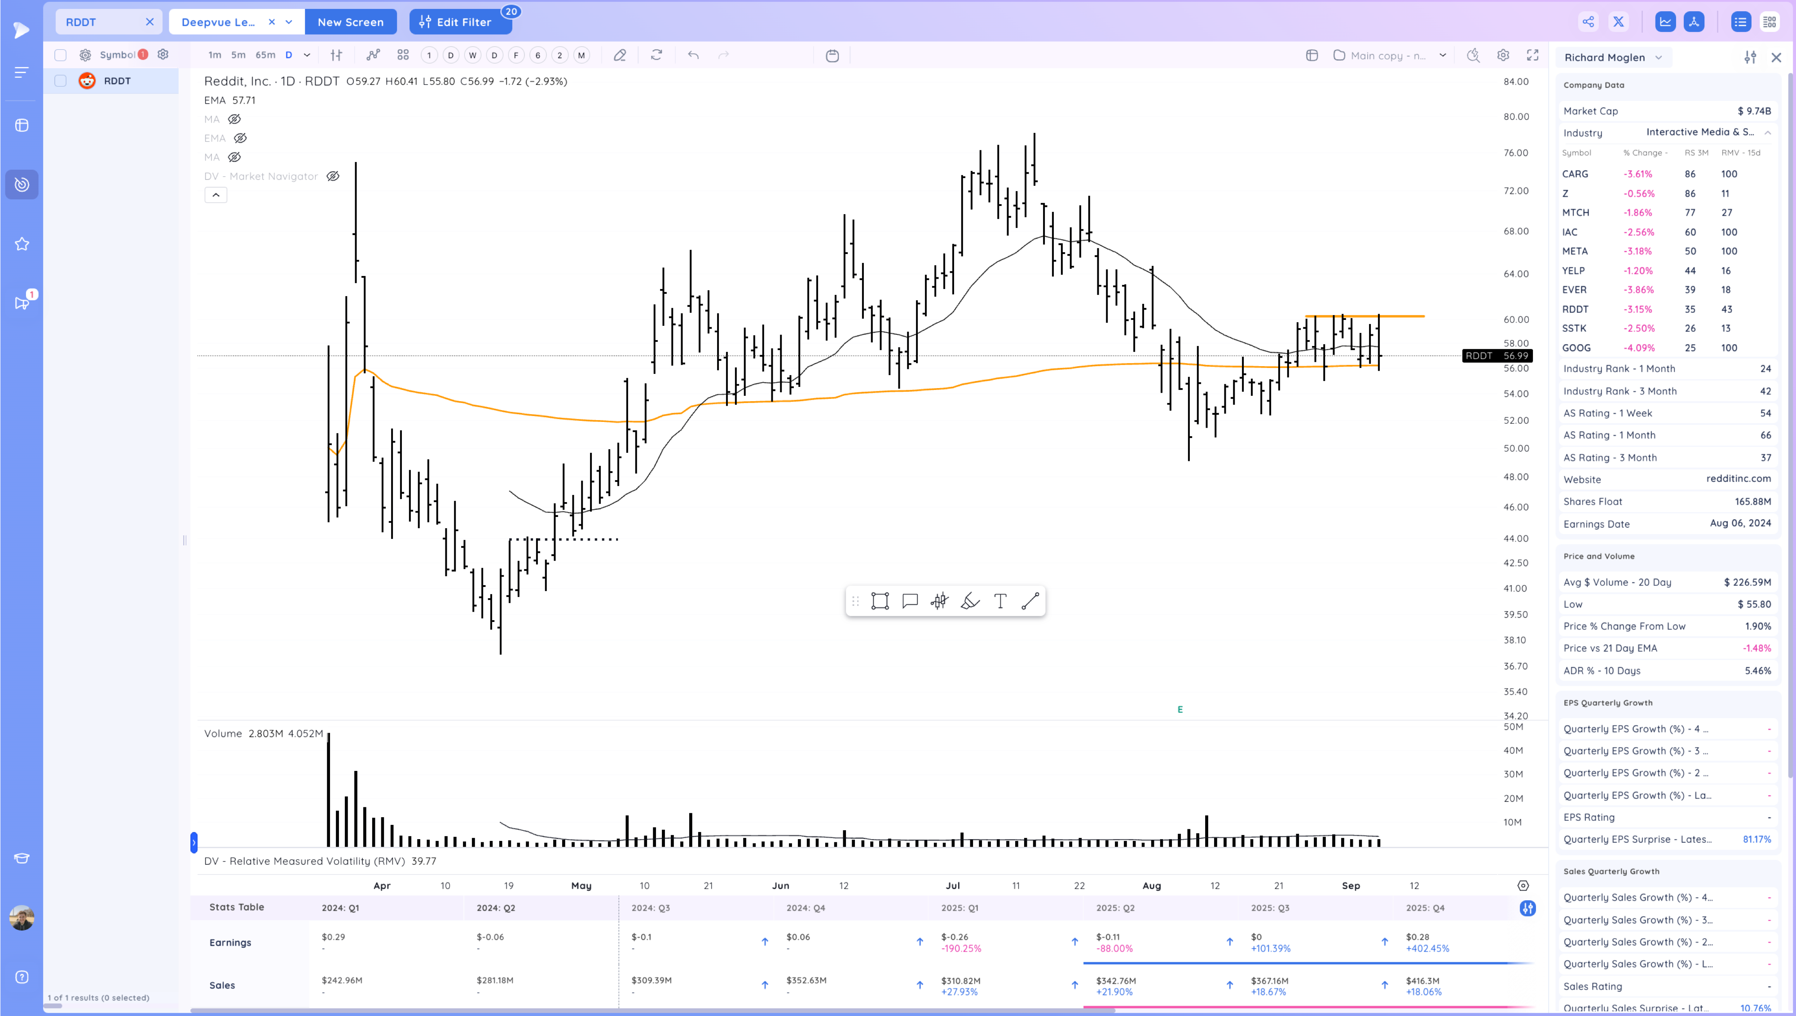Select the text tool in floating drawing toolbar

[999, 601]
